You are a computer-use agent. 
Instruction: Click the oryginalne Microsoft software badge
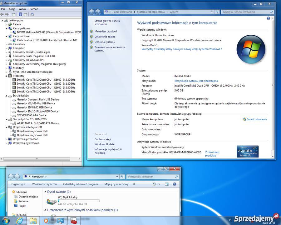pos(248,151)
